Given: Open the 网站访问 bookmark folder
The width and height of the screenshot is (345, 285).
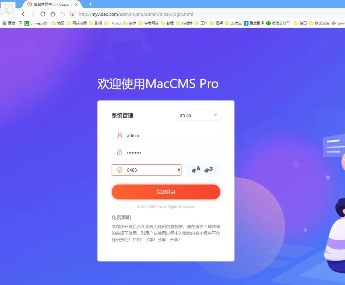Looking at the screenshot, I should click(77, 23).
